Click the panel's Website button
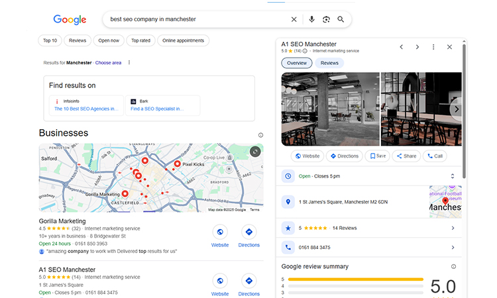This screenshot has width=497, height=298. click(307, 156)
